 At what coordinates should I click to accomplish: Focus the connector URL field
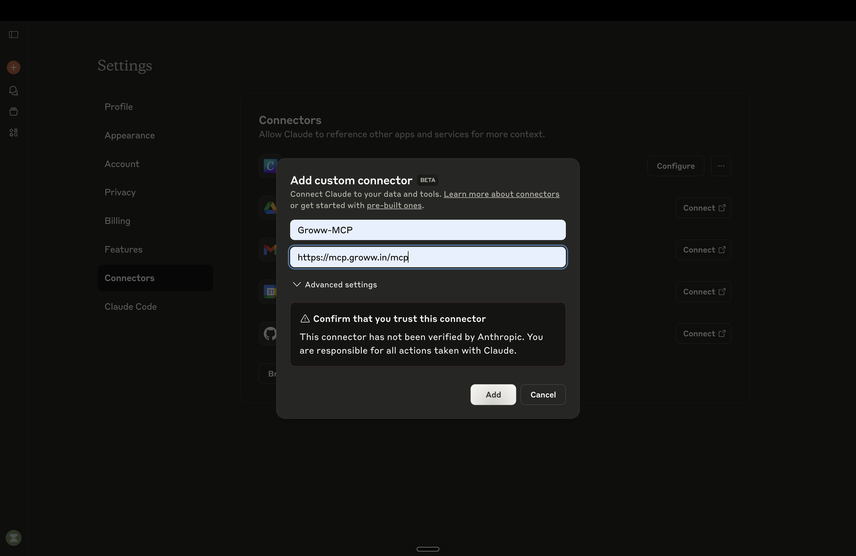point(428,257)
